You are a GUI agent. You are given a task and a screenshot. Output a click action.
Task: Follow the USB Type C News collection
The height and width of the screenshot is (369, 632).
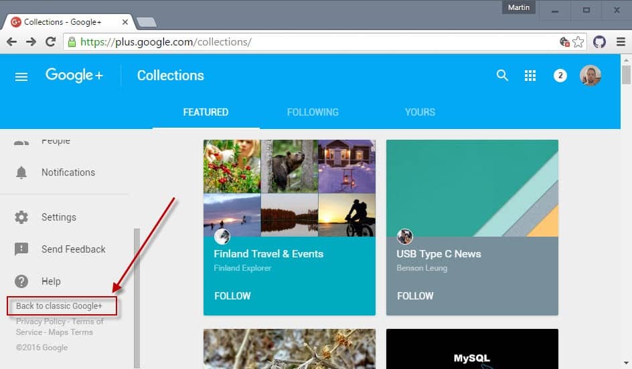point(415,295)
